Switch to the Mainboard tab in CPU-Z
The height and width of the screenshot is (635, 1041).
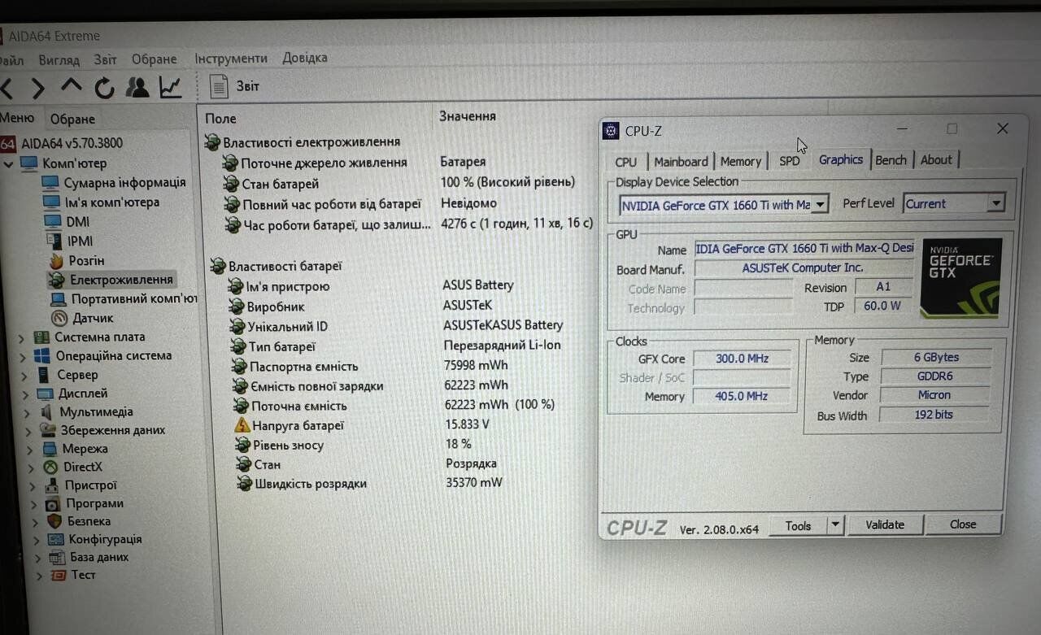pos(681,161)
